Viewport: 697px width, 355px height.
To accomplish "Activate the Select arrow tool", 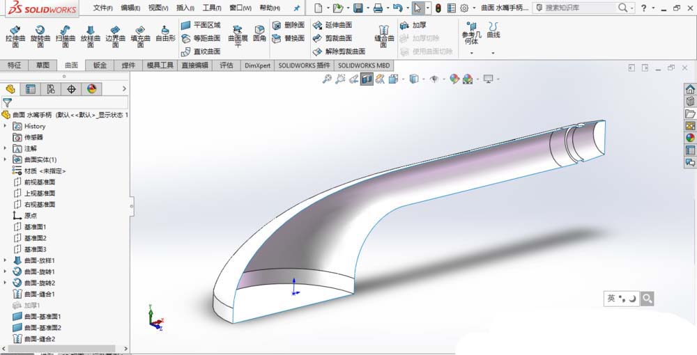I will pos(417,8).
